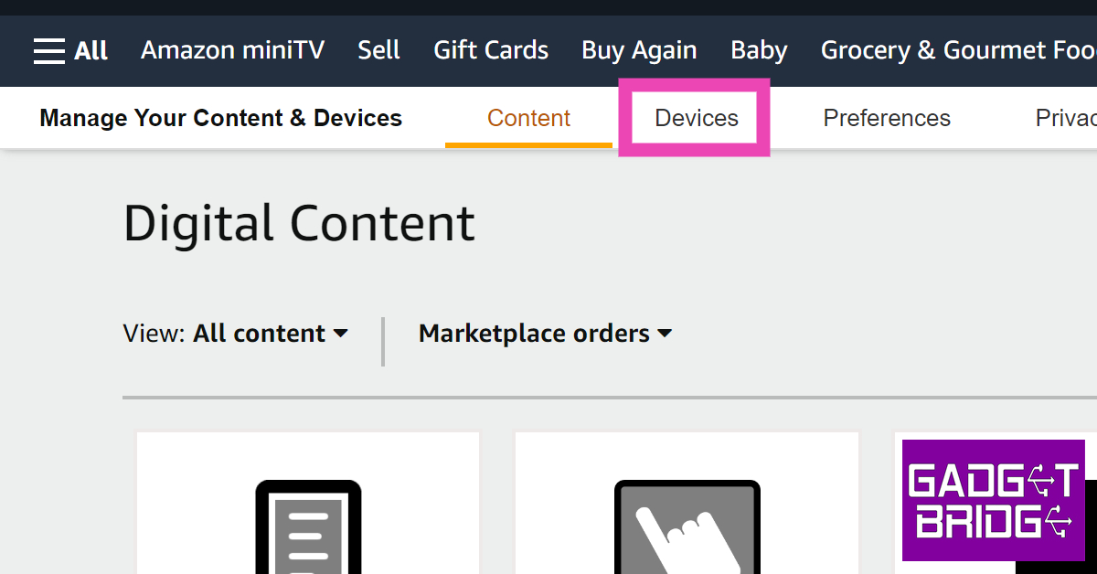Click the Sell link
This screenshot has height=574, width=1097.
378,50
